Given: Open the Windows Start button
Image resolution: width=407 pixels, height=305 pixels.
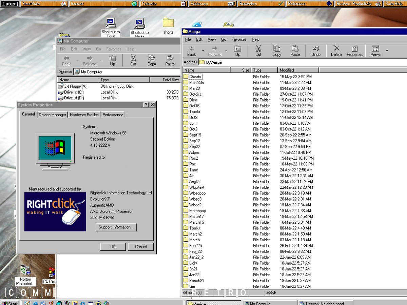Looking at the screenshot, I should pos(10,303).
